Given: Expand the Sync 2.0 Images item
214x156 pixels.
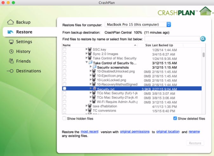Looking at the screenshot, I should [x=86, y=53].
